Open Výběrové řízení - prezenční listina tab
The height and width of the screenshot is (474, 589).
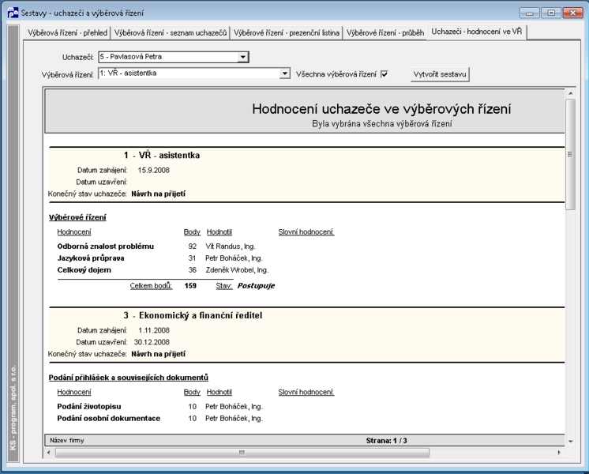pyautogui.click(x=287, y=33)
